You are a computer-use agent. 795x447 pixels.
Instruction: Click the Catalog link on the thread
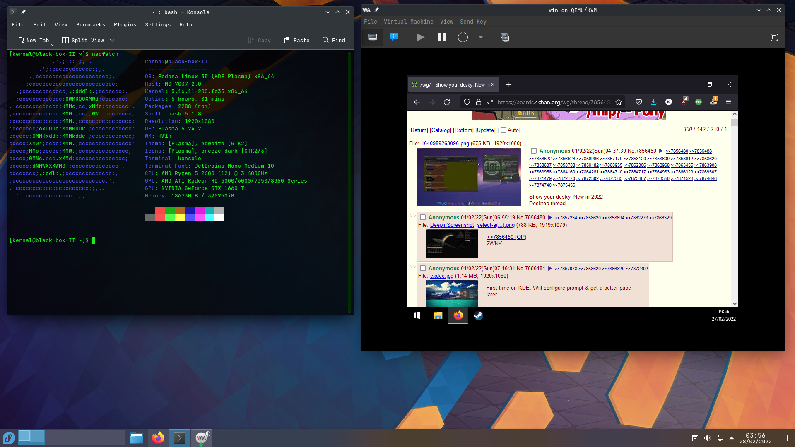tap(441, 130)
